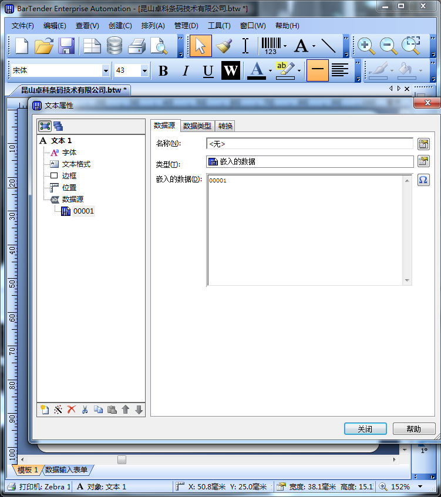
Task: Zoom to selected area icon
Action: (411, 46)
